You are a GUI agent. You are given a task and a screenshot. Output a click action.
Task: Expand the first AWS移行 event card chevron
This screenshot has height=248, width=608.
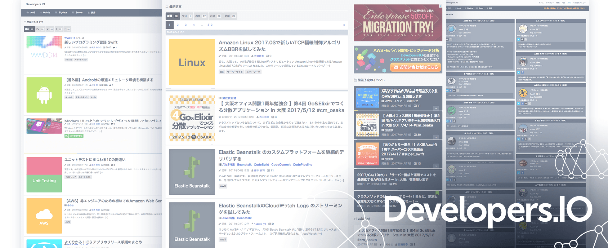coord(436,108)
